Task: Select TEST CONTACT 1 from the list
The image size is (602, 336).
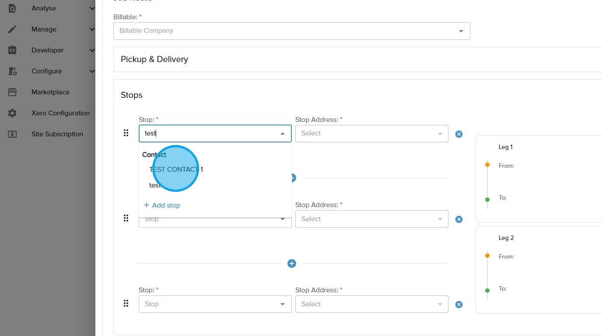Action: (x=176, y=170)
